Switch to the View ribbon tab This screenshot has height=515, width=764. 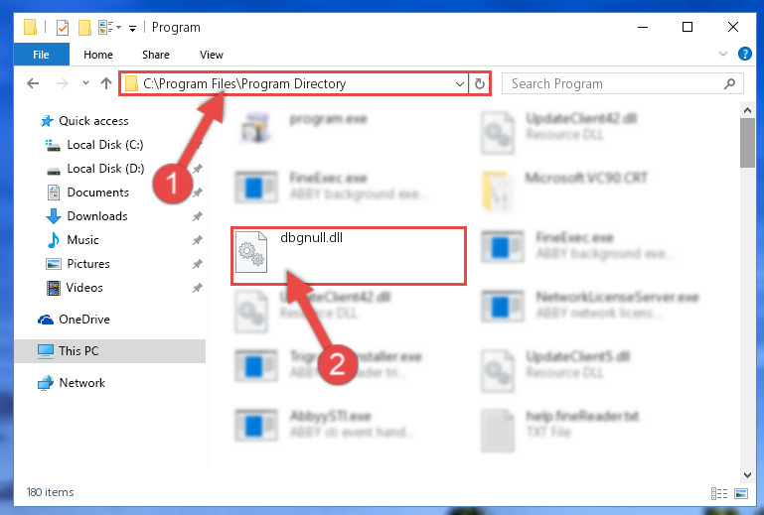click(212, 55)
